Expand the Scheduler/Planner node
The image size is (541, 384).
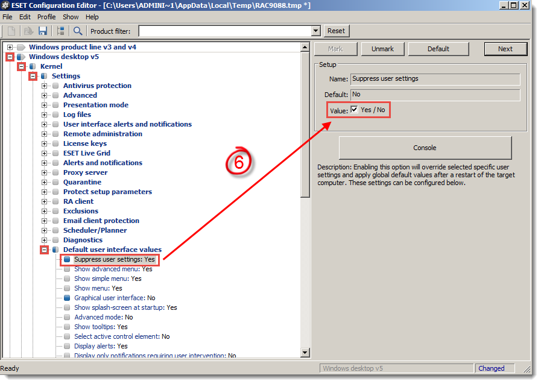44,231
